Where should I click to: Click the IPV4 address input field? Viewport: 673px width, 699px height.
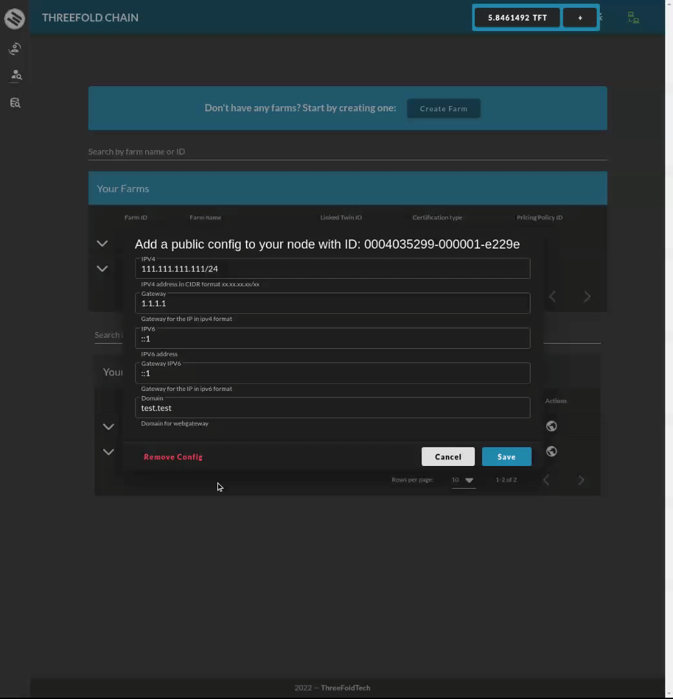click(333, 269)
